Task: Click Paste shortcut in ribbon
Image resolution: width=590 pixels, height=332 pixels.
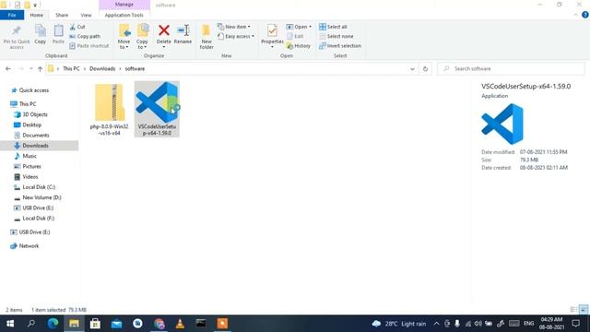Action: pyautogui.click(x=89, y=45)
